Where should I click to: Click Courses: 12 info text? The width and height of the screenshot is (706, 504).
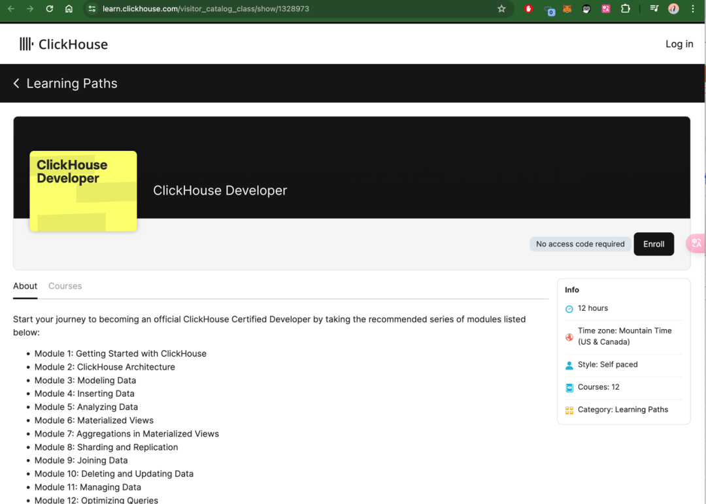click(599, 386)
